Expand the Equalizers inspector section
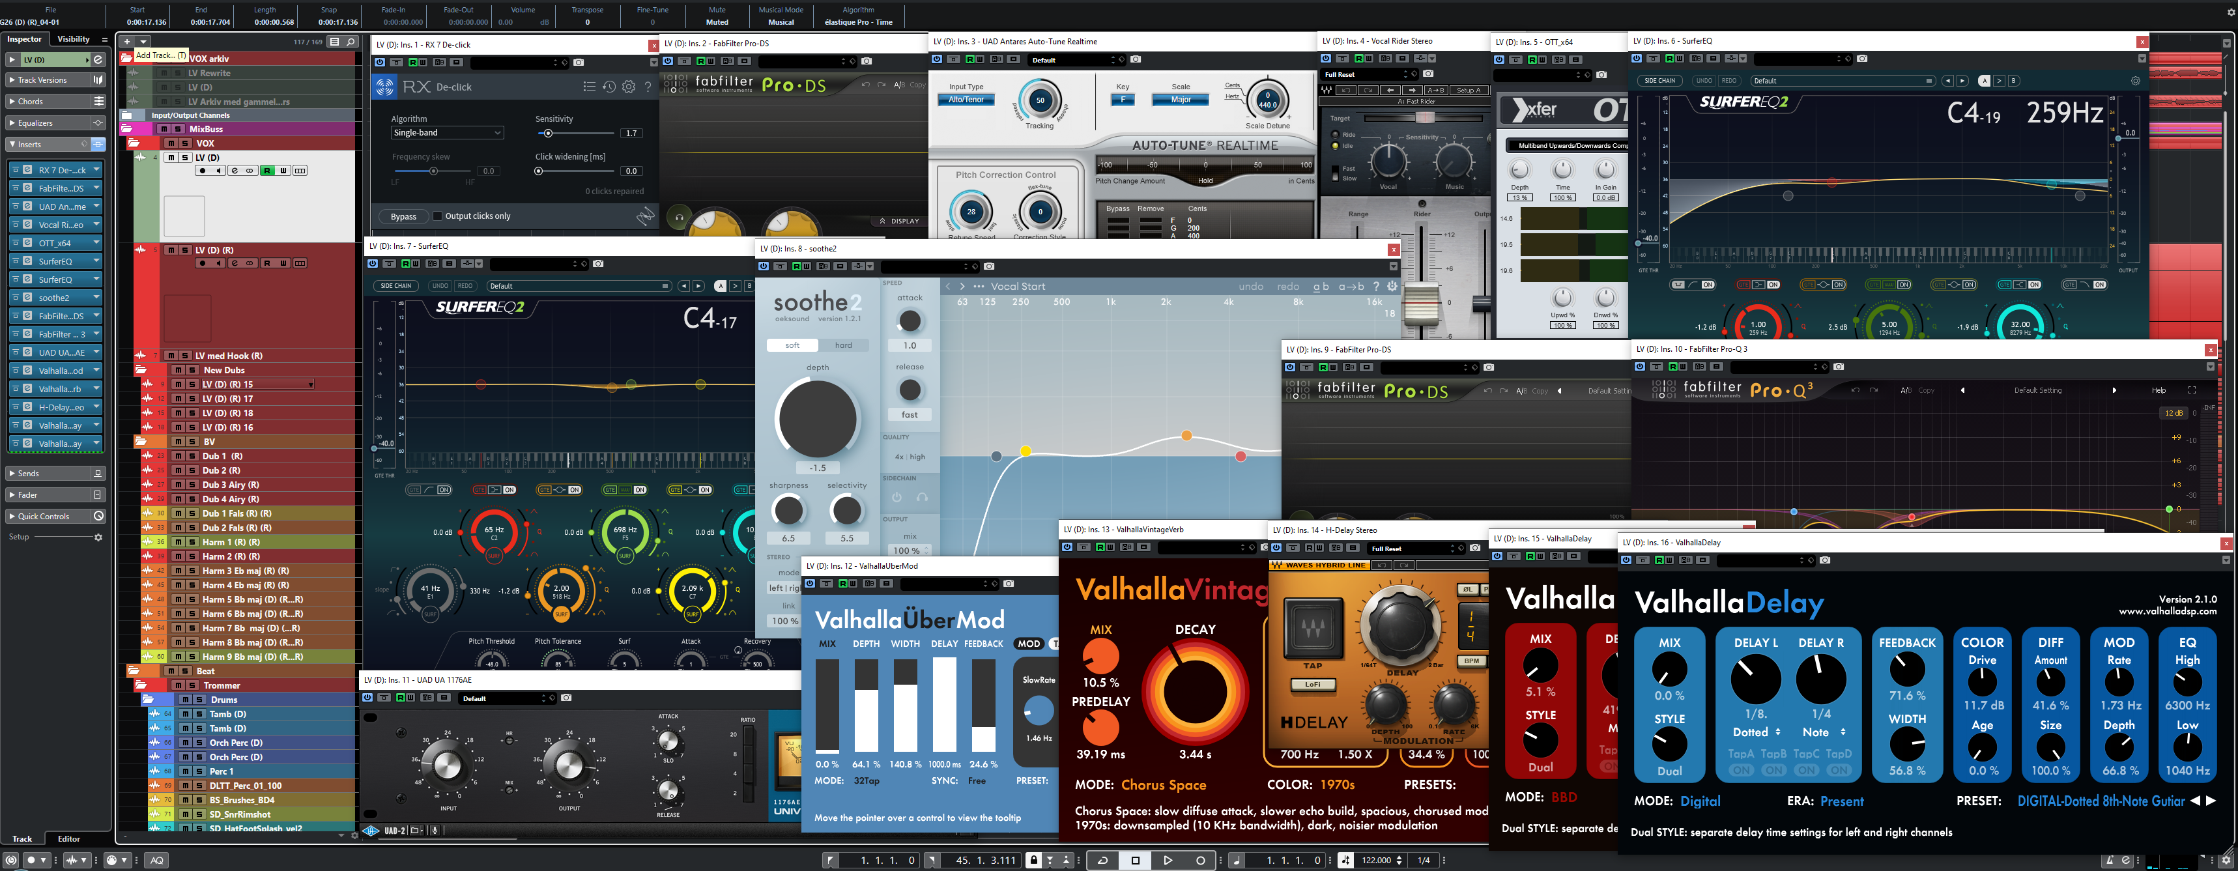The width and height of the screenshot is (2238, 871). click(x=36, y=123)
